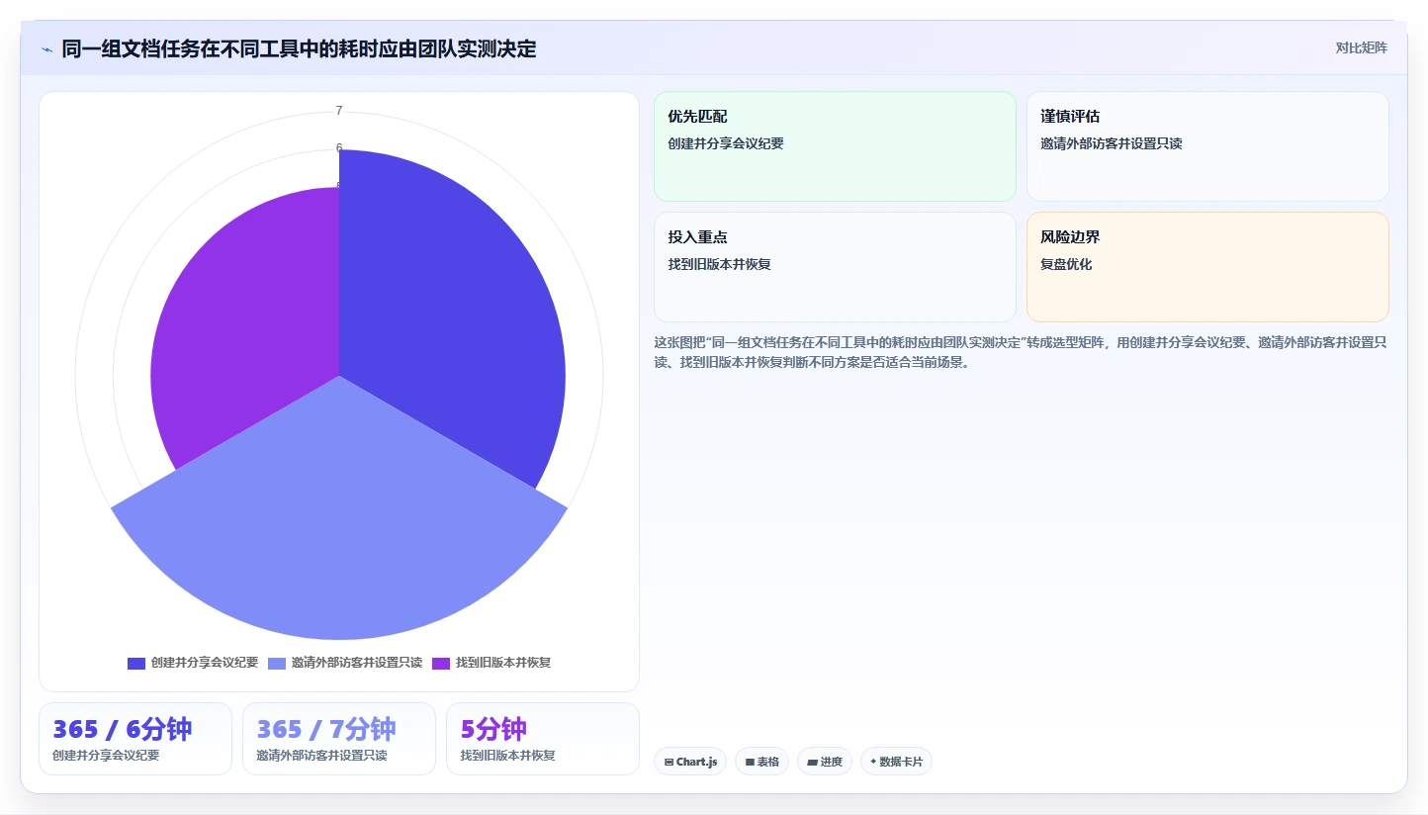Click the dark blue 创建并分享会议纪要 legend swatch

coord(136,663)
